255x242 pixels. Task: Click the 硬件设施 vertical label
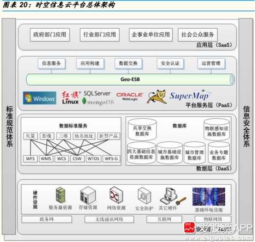point(35,200)
